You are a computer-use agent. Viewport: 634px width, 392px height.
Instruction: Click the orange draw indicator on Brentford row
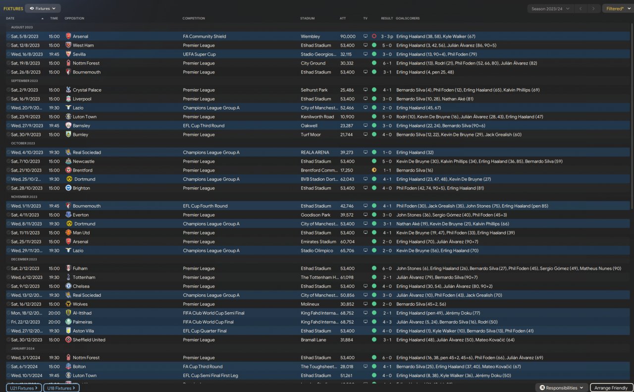tap(374, 170)
